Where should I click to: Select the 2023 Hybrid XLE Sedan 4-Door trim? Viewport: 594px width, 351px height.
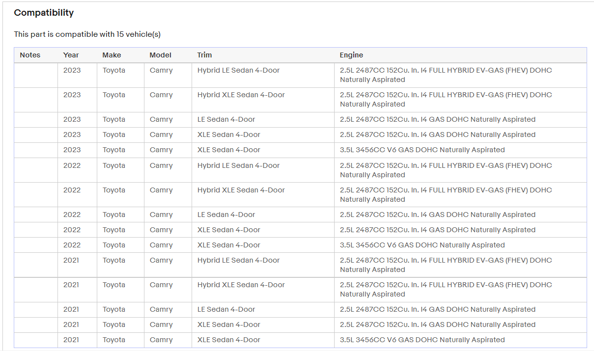tap(241, 95)
